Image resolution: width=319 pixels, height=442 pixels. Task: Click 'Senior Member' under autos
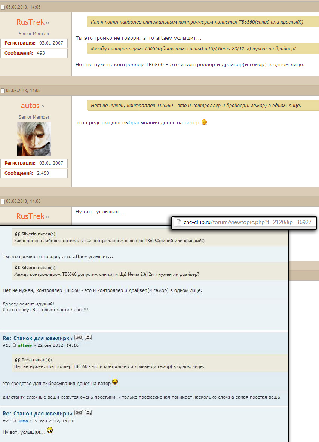(x=34, y=117)
